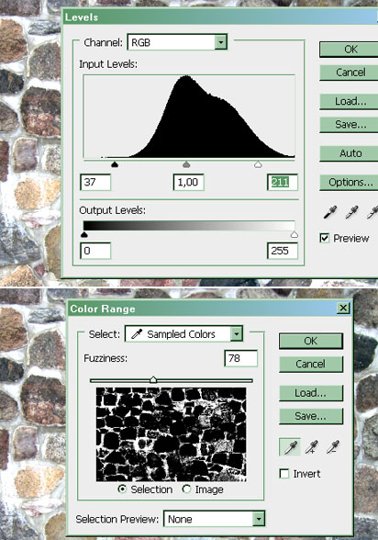
Task: Click OK in the Color Range dialog
Action: (311, 341)
